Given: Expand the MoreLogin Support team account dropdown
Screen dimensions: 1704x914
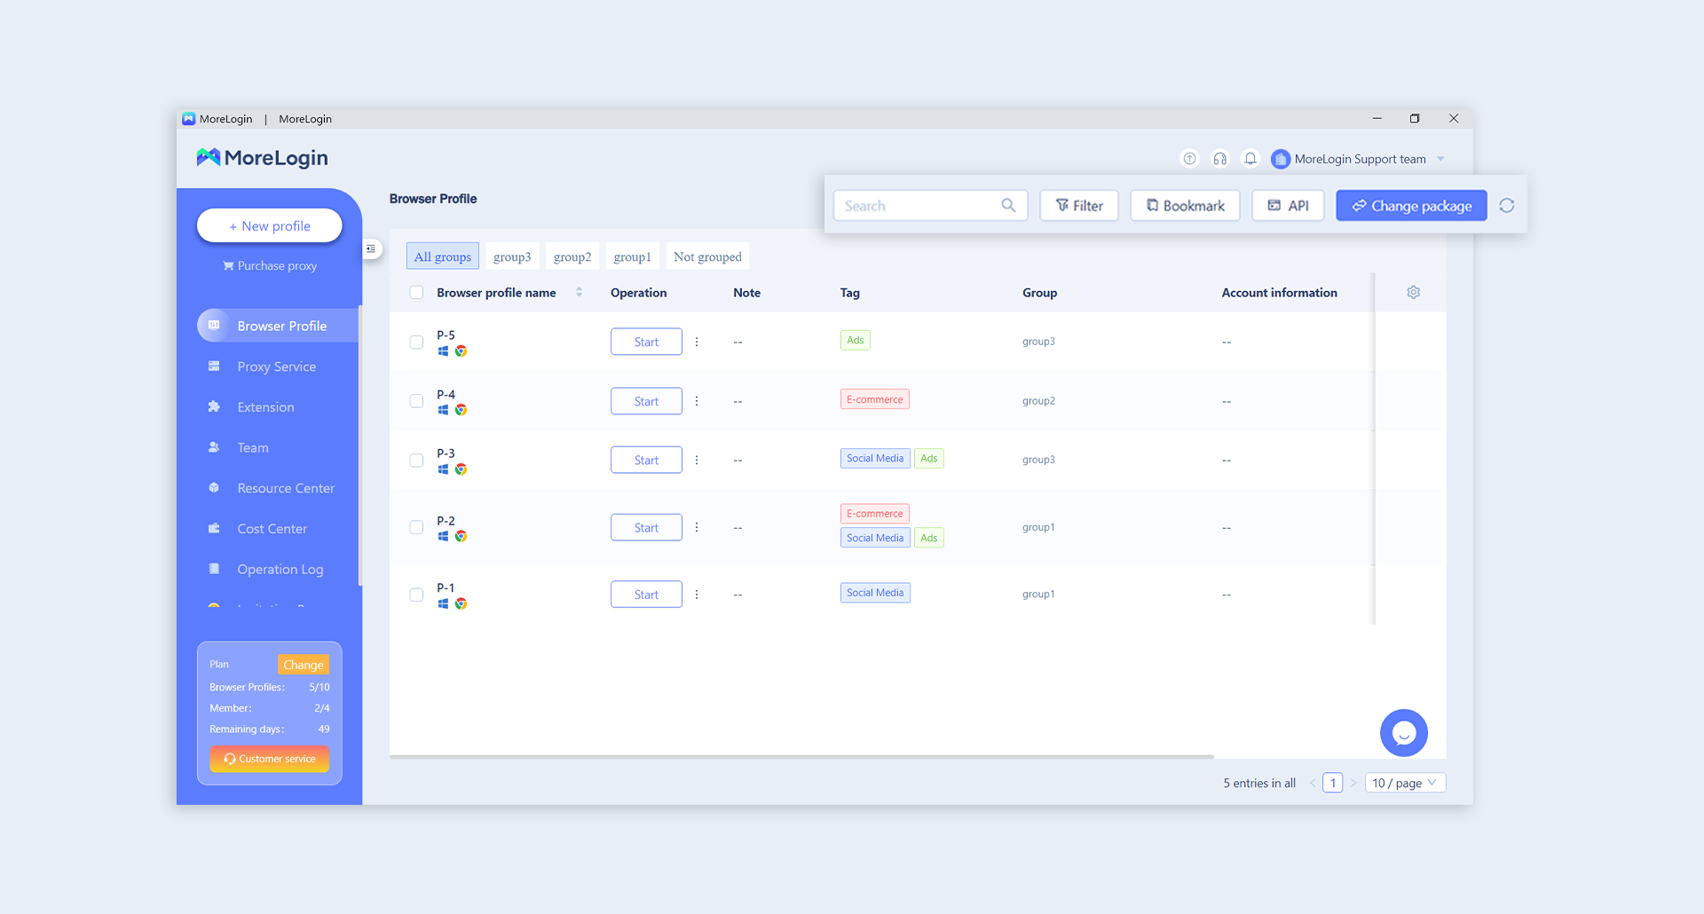Looking at the screenshot, I should coord(1440,159).
